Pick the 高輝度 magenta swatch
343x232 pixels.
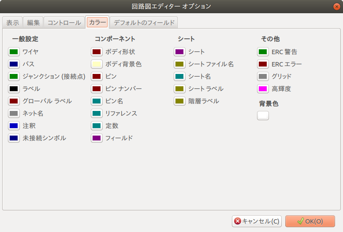click(x=263, y=89)
